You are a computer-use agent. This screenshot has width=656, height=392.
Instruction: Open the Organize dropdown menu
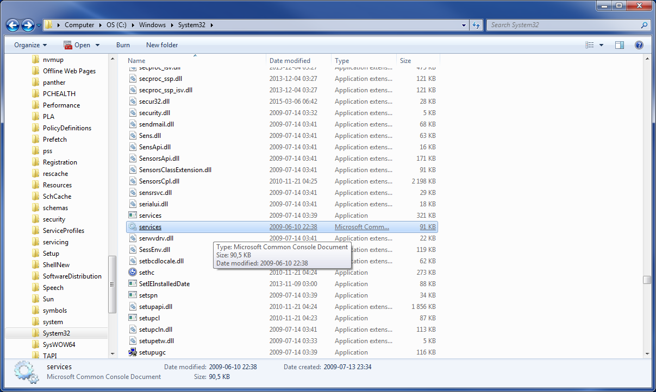[30, 45]
